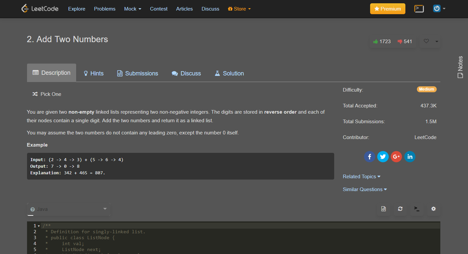Favorite the problem with the heart toggle
Viewport: 468px width, 254px height.
426,41
